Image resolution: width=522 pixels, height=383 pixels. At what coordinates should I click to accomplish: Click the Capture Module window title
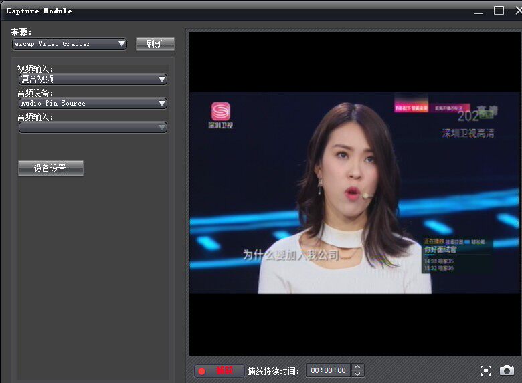(x=39, y=11)
